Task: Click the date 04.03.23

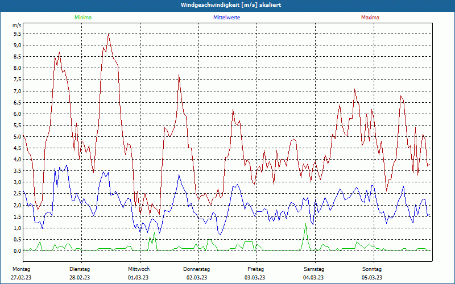Action: [x=313, y=278]
